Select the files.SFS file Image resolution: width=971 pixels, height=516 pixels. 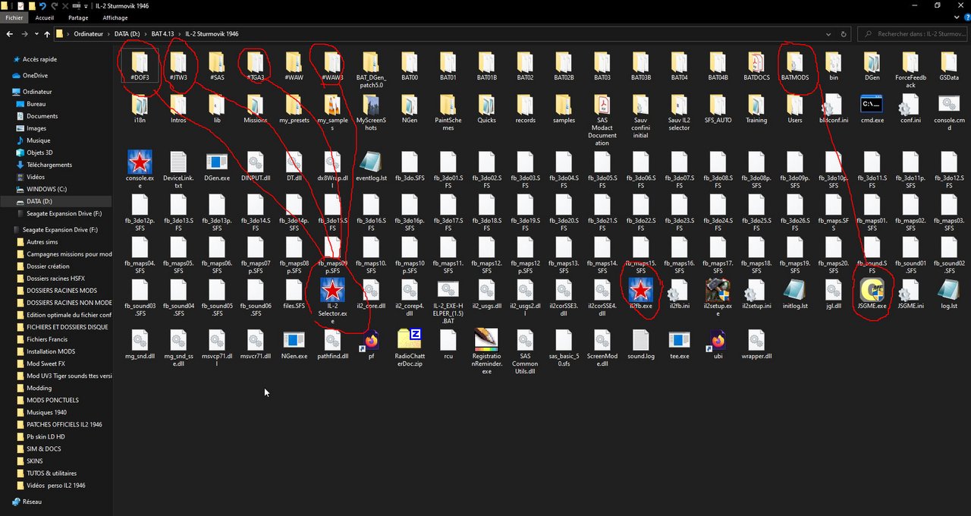click(294, 294)
